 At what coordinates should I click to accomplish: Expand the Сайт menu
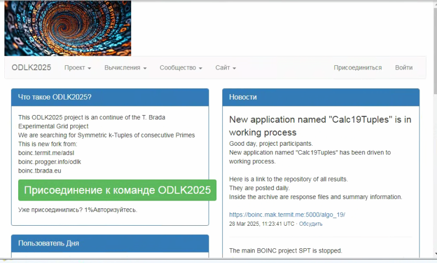(x=226, y=67)
